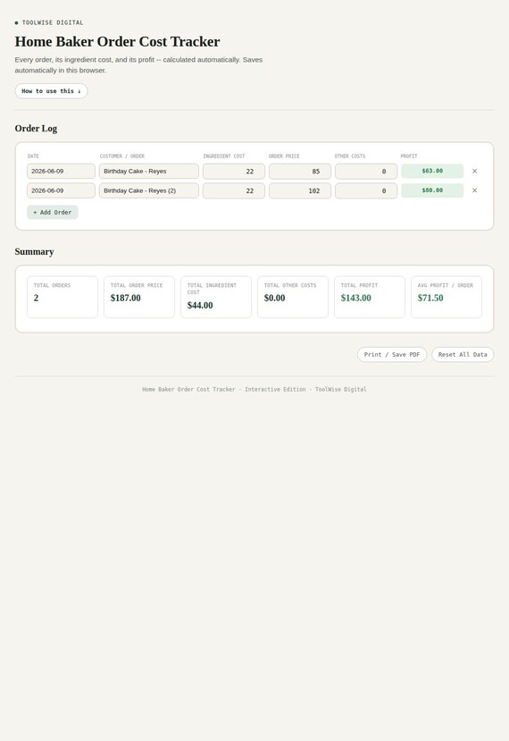The image size is (509, 741).
Task: Edit date field of Birthday Cake - Reyes row
Action: pos(61,171)
